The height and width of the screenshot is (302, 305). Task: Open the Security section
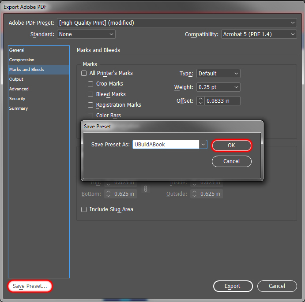[39, 99]
